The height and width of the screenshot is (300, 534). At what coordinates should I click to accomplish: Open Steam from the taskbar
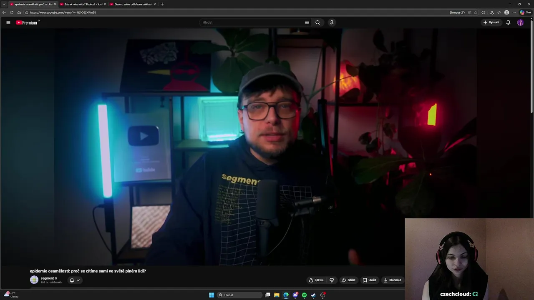(x=313, y=295)
